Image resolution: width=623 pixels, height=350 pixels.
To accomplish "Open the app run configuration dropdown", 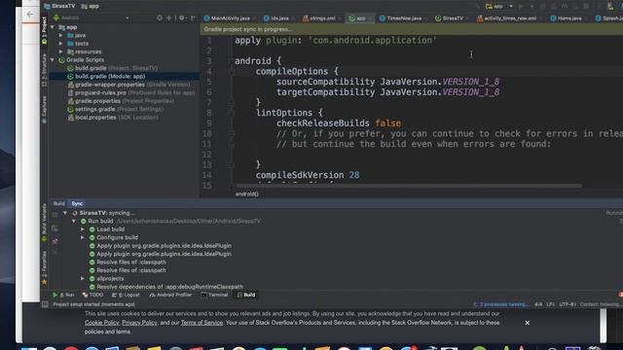I will [499, 7].
